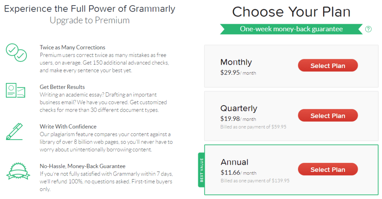
Task: Select Plan for the Monthly subscription
Action: 328,65
